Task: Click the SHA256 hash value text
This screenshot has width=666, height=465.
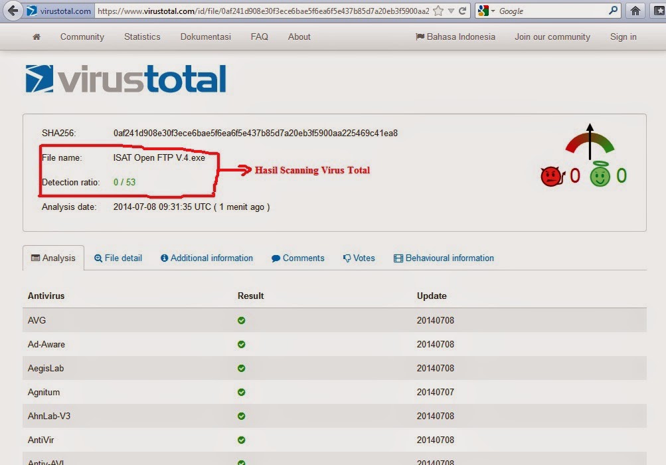Action: tap(255, 134)
